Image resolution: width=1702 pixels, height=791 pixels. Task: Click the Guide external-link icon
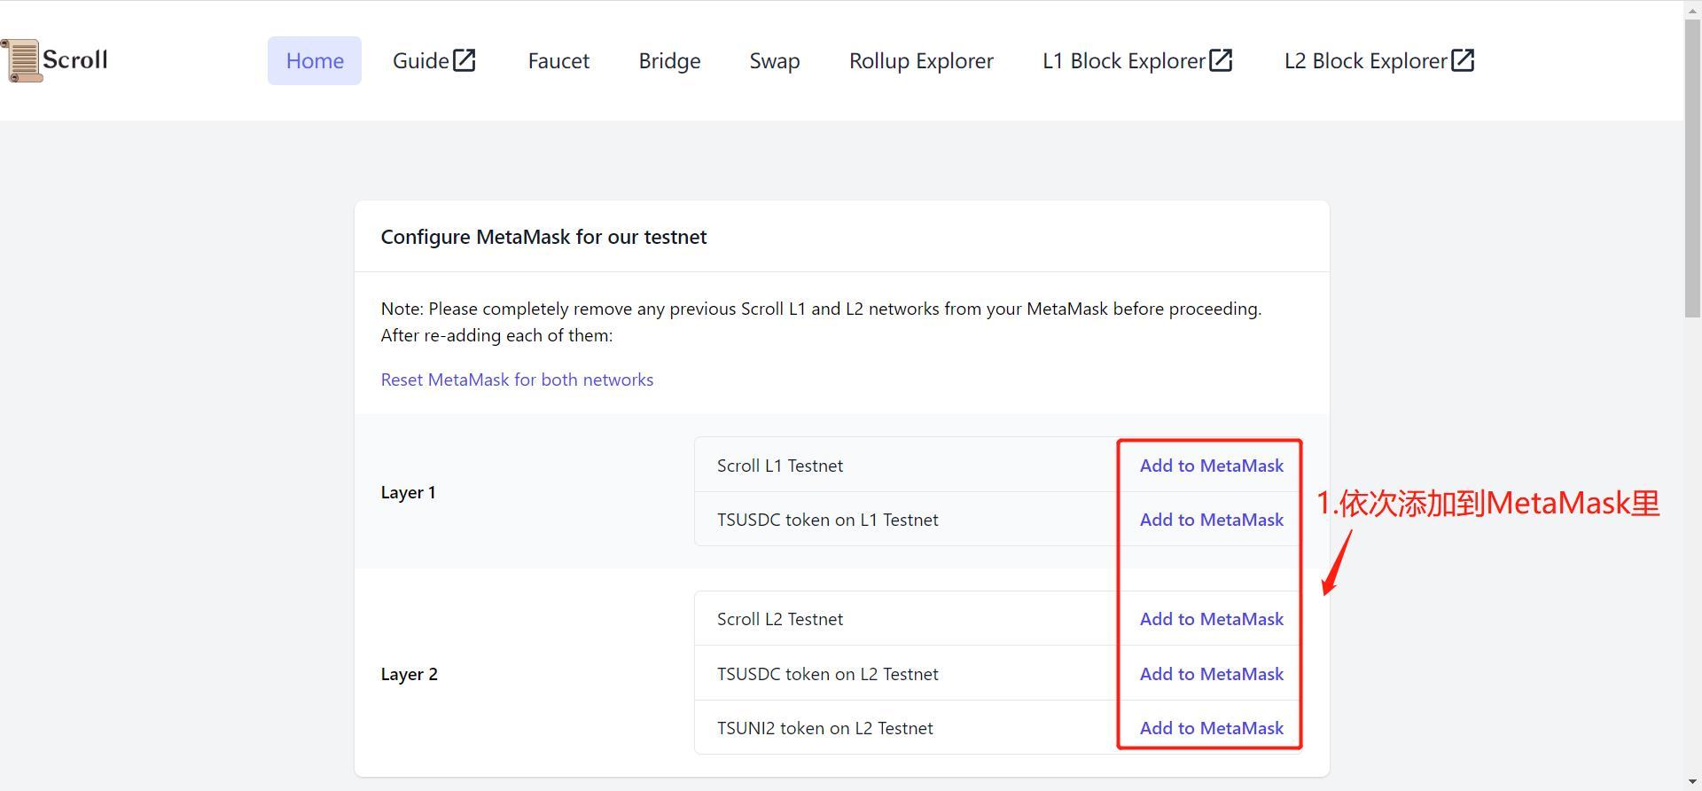click(465, 60)
